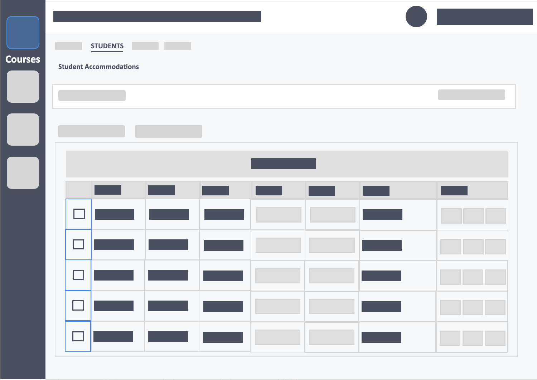
Task: Toggle the checkbox in the third table row
Action: pos(78,275)
